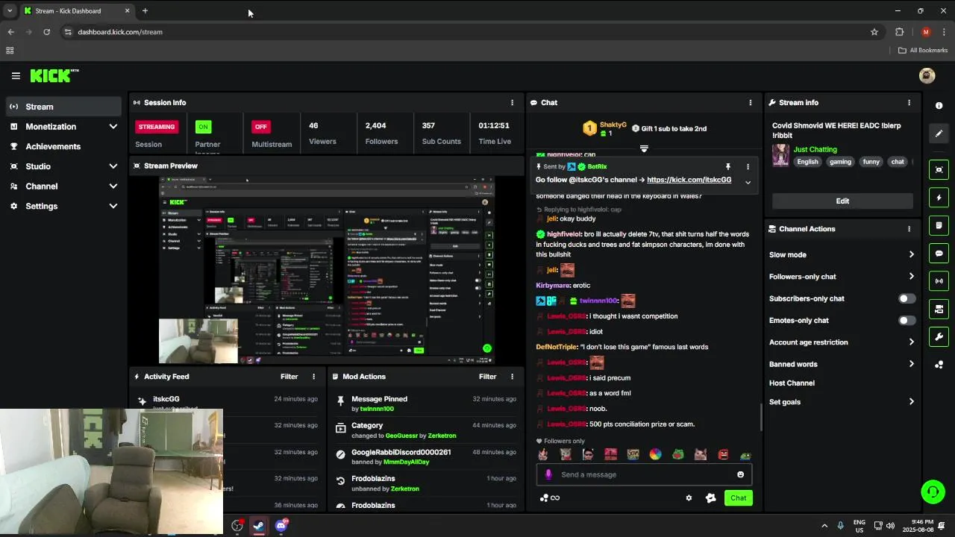Open Chat panel three-dot options
This screenshot has width=955, height=537.
[751, 103]
